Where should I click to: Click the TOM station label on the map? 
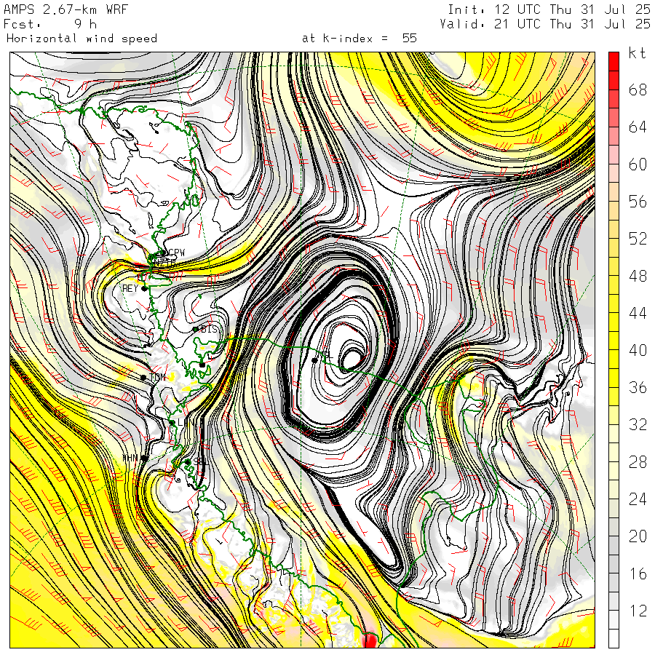(157, 377)
